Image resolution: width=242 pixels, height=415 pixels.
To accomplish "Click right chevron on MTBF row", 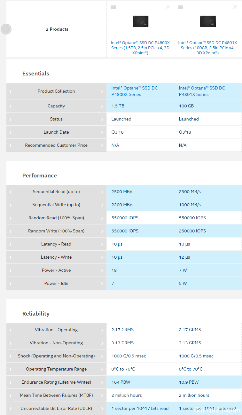I will click(x=102, y=395).
